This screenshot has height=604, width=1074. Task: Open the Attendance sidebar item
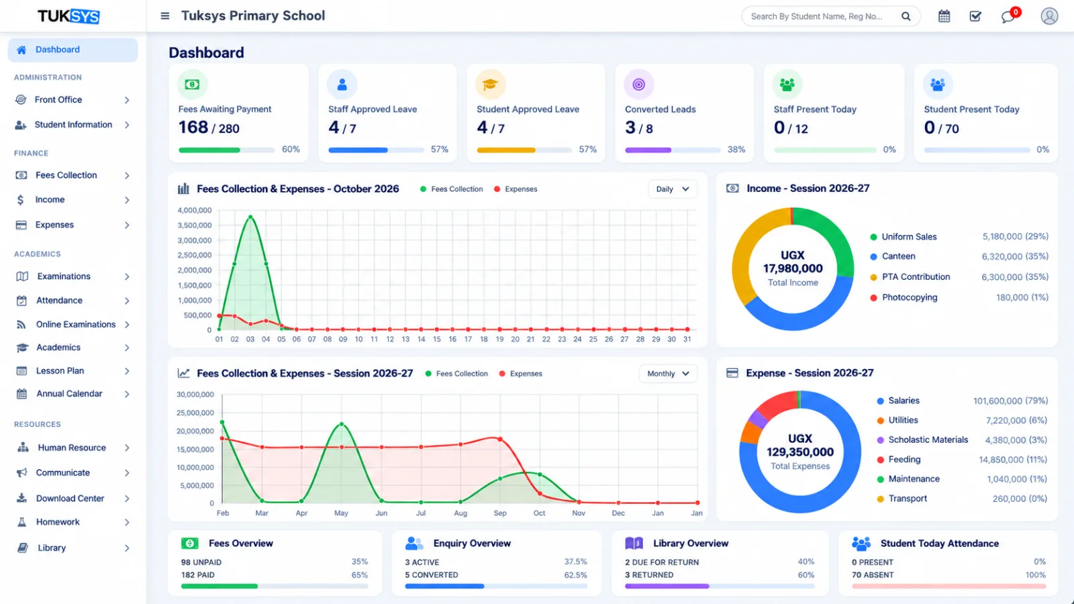point(72,301)
